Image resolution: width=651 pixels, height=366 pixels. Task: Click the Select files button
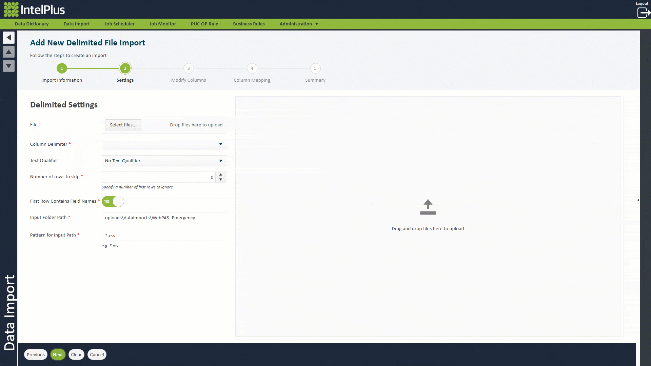click(123, 125)
